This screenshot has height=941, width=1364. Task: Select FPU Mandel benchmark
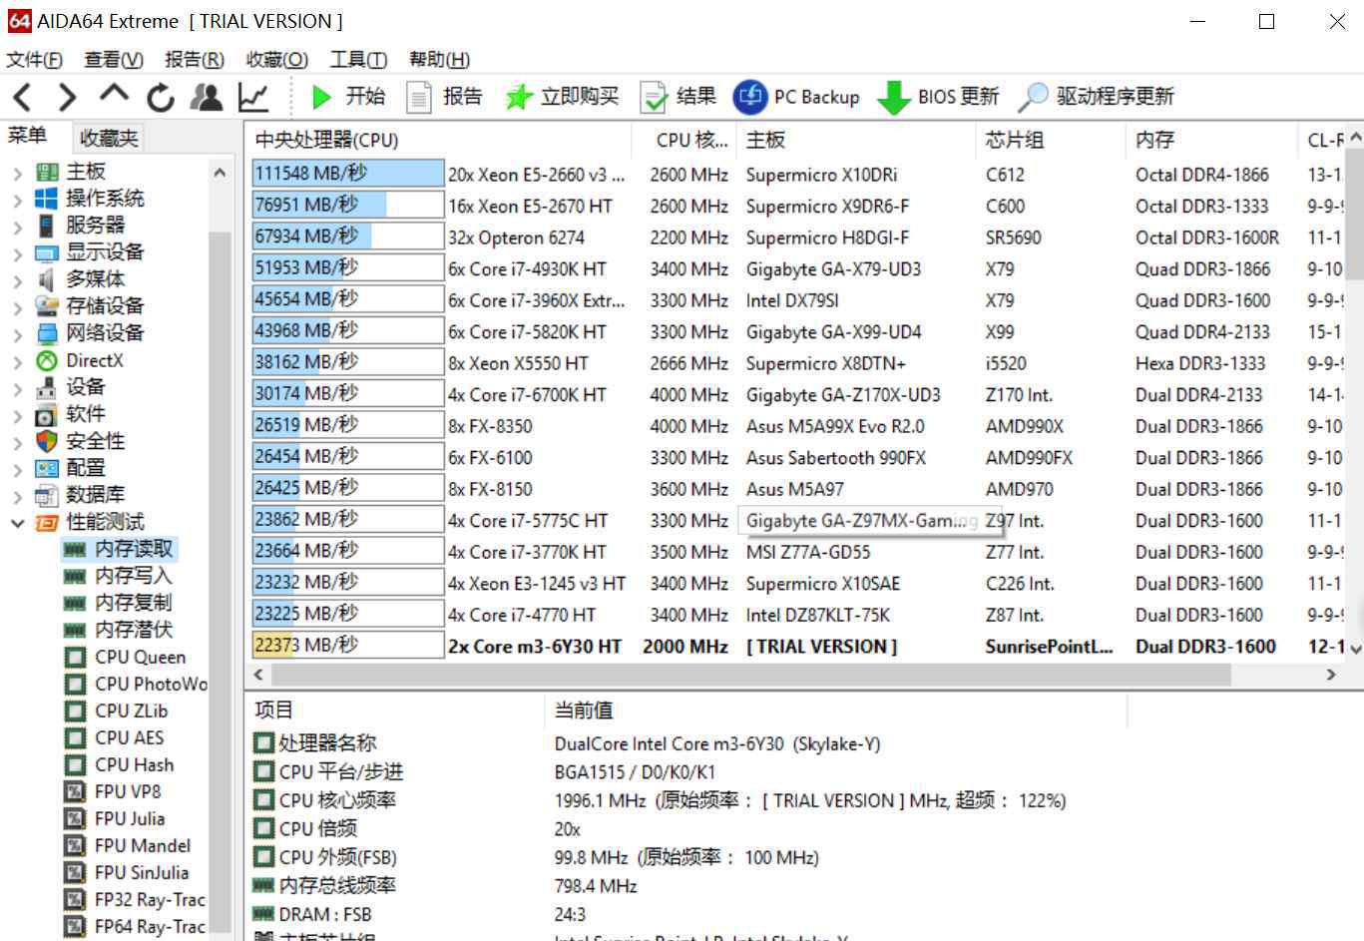(128, 845)
